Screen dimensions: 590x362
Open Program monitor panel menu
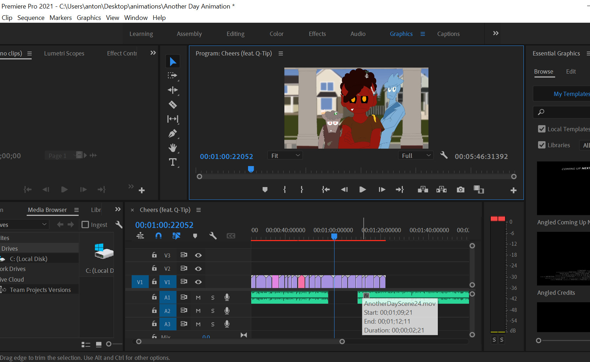(281, 53)
